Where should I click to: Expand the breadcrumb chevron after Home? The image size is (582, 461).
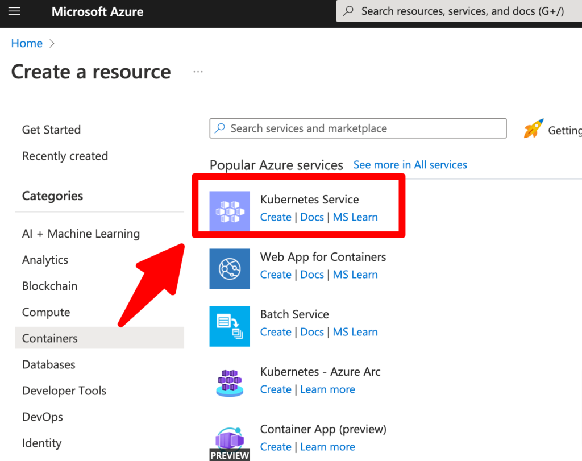tap(52, 43)
